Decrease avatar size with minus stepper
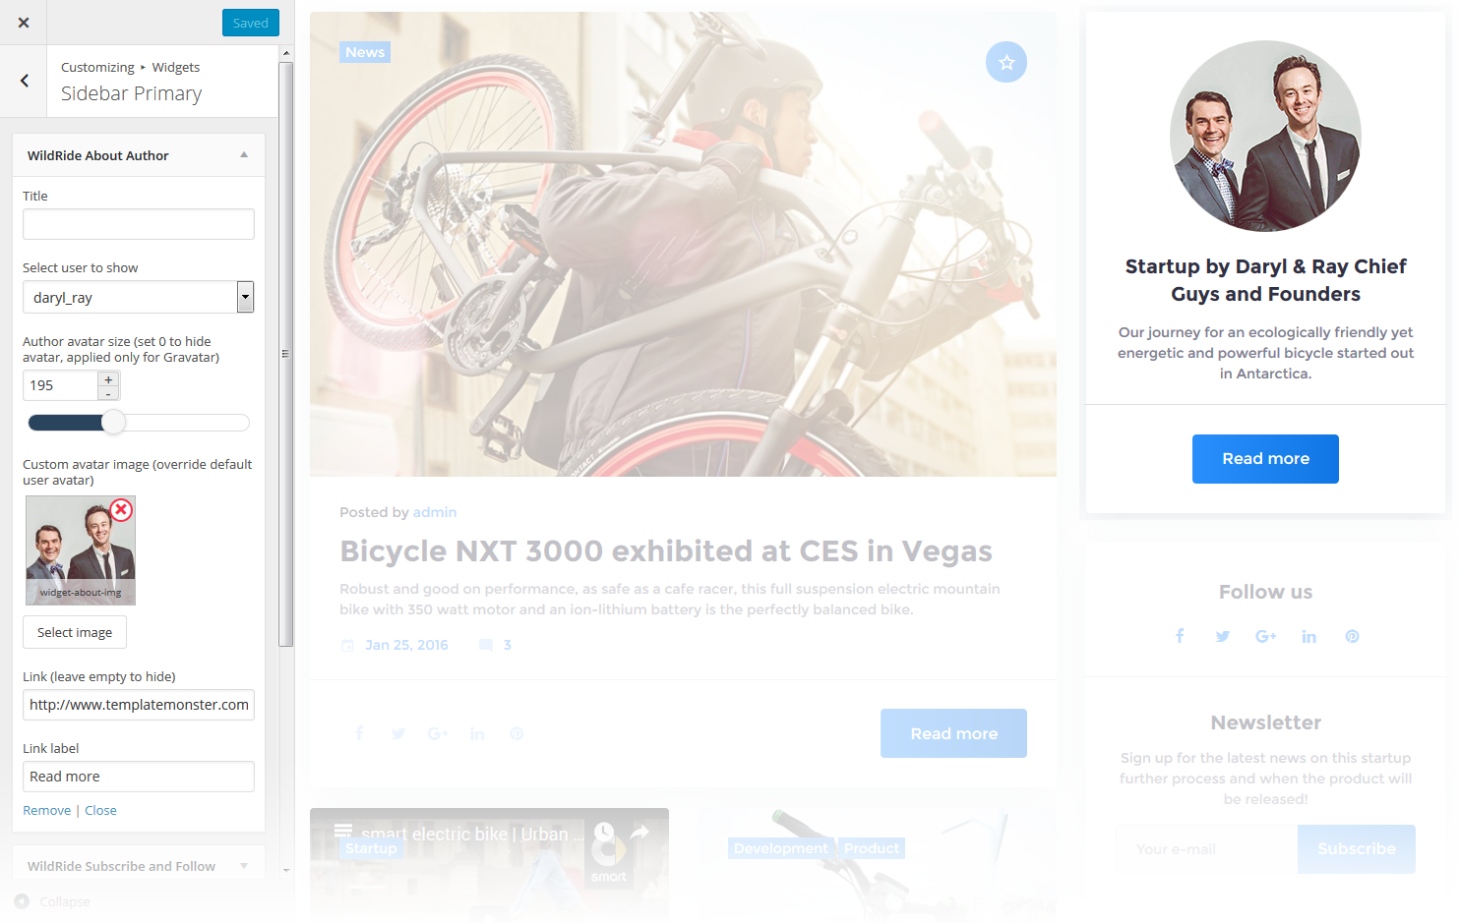1460x923 pixels. (108, 393)
